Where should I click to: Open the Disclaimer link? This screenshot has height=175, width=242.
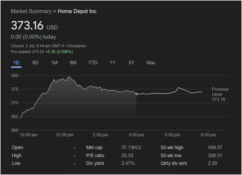tap(77, 46)
